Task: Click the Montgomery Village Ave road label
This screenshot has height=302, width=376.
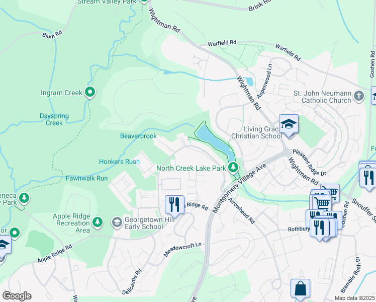Action: [x=239, y=188]
